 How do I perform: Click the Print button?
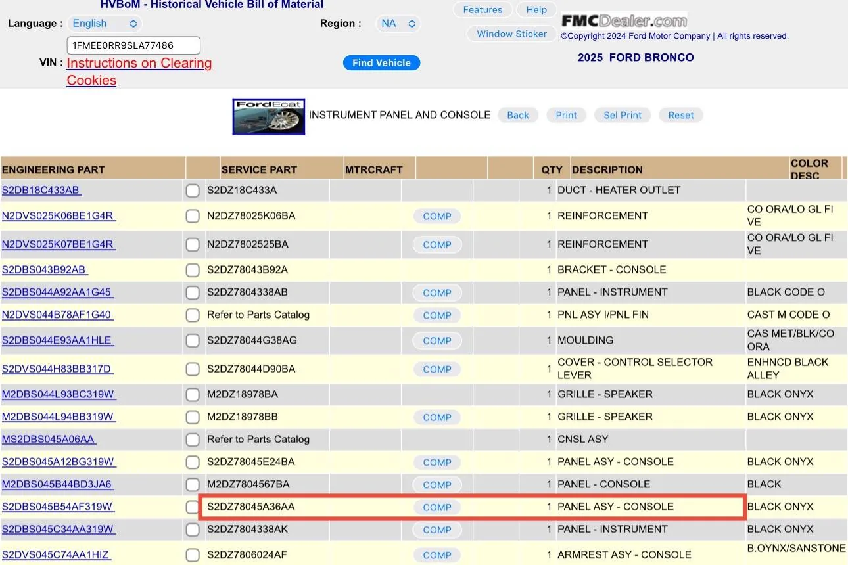(566, 115)
